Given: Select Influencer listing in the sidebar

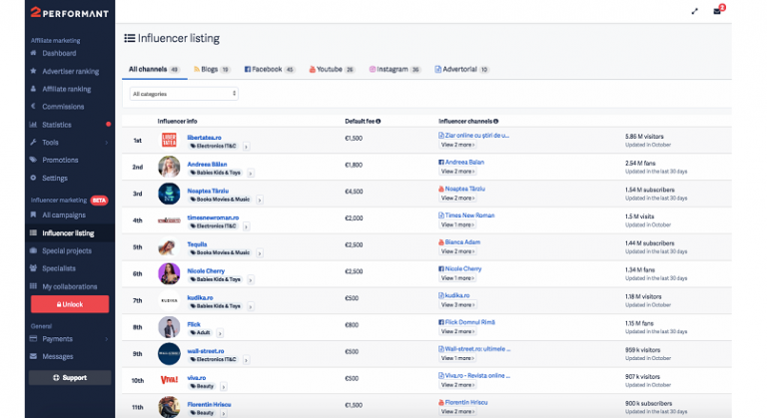Looking at the screenshot, I should point(68,233).
